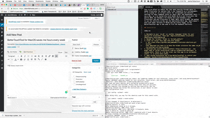Align the paragraph text right
Image resolution: width=210 pixels, height=118 pixels.
click(x=46, y=56)
